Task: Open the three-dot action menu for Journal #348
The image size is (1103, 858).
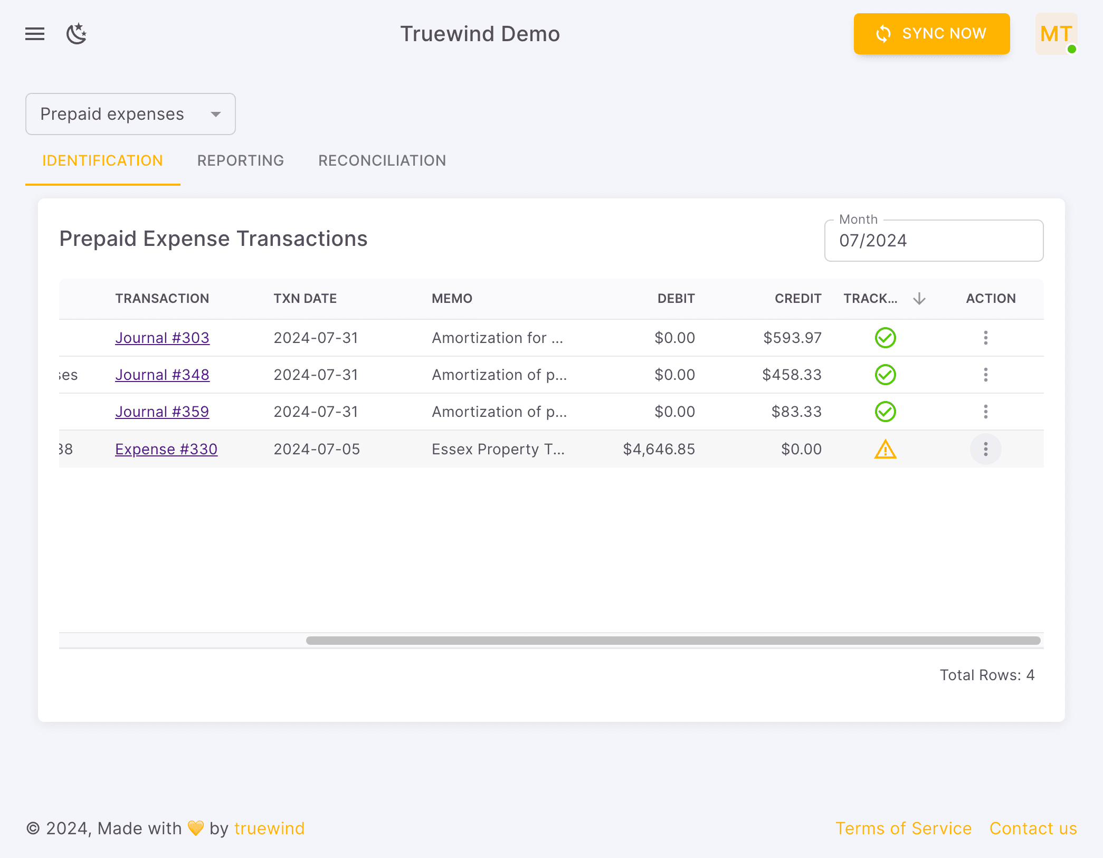Action: (986, 375)
